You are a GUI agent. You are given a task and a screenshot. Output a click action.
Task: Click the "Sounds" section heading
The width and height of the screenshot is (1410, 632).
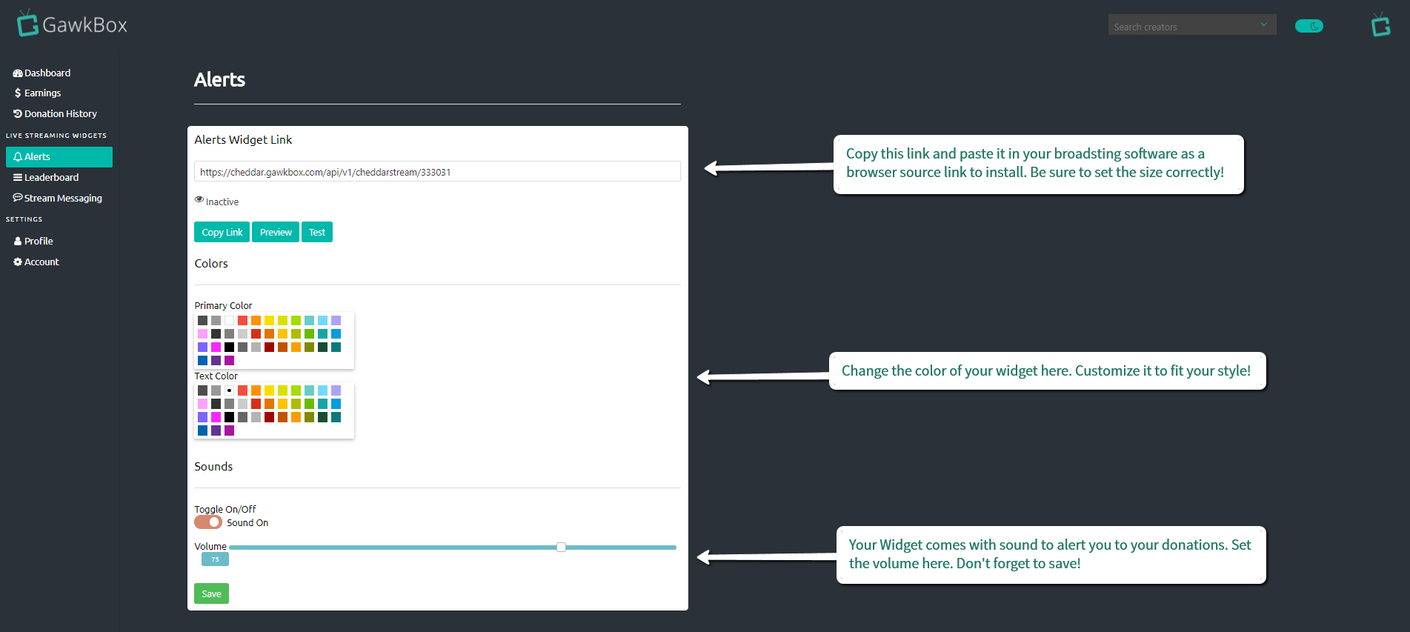coord(213,467)
